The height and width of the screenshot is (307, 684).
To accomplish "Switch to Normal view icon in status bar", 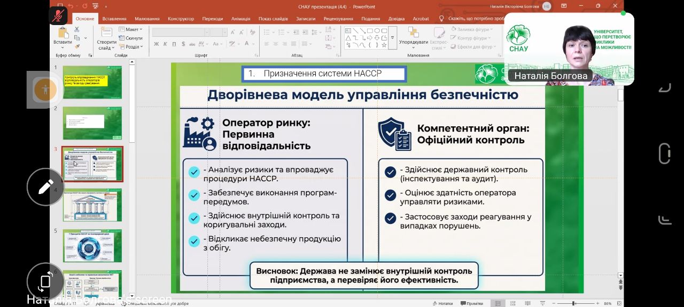I will (x=498, y=303).
